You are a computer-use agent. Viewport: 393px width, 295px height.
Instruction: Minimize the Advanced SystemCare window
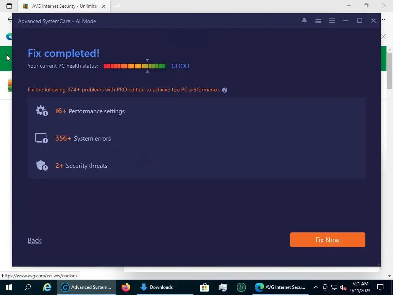[x=346, y=21]
